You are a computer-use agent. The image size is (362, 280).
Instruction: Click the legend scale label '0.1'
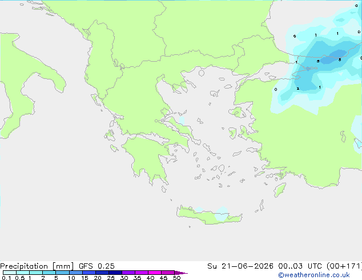[6, 278]
